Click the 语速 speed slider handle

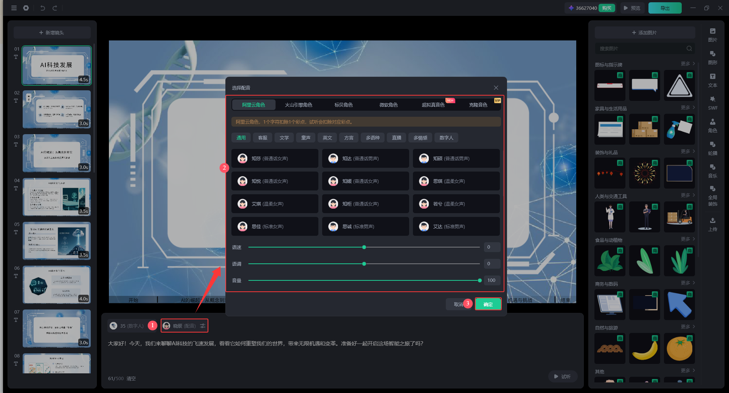(364, 247)
